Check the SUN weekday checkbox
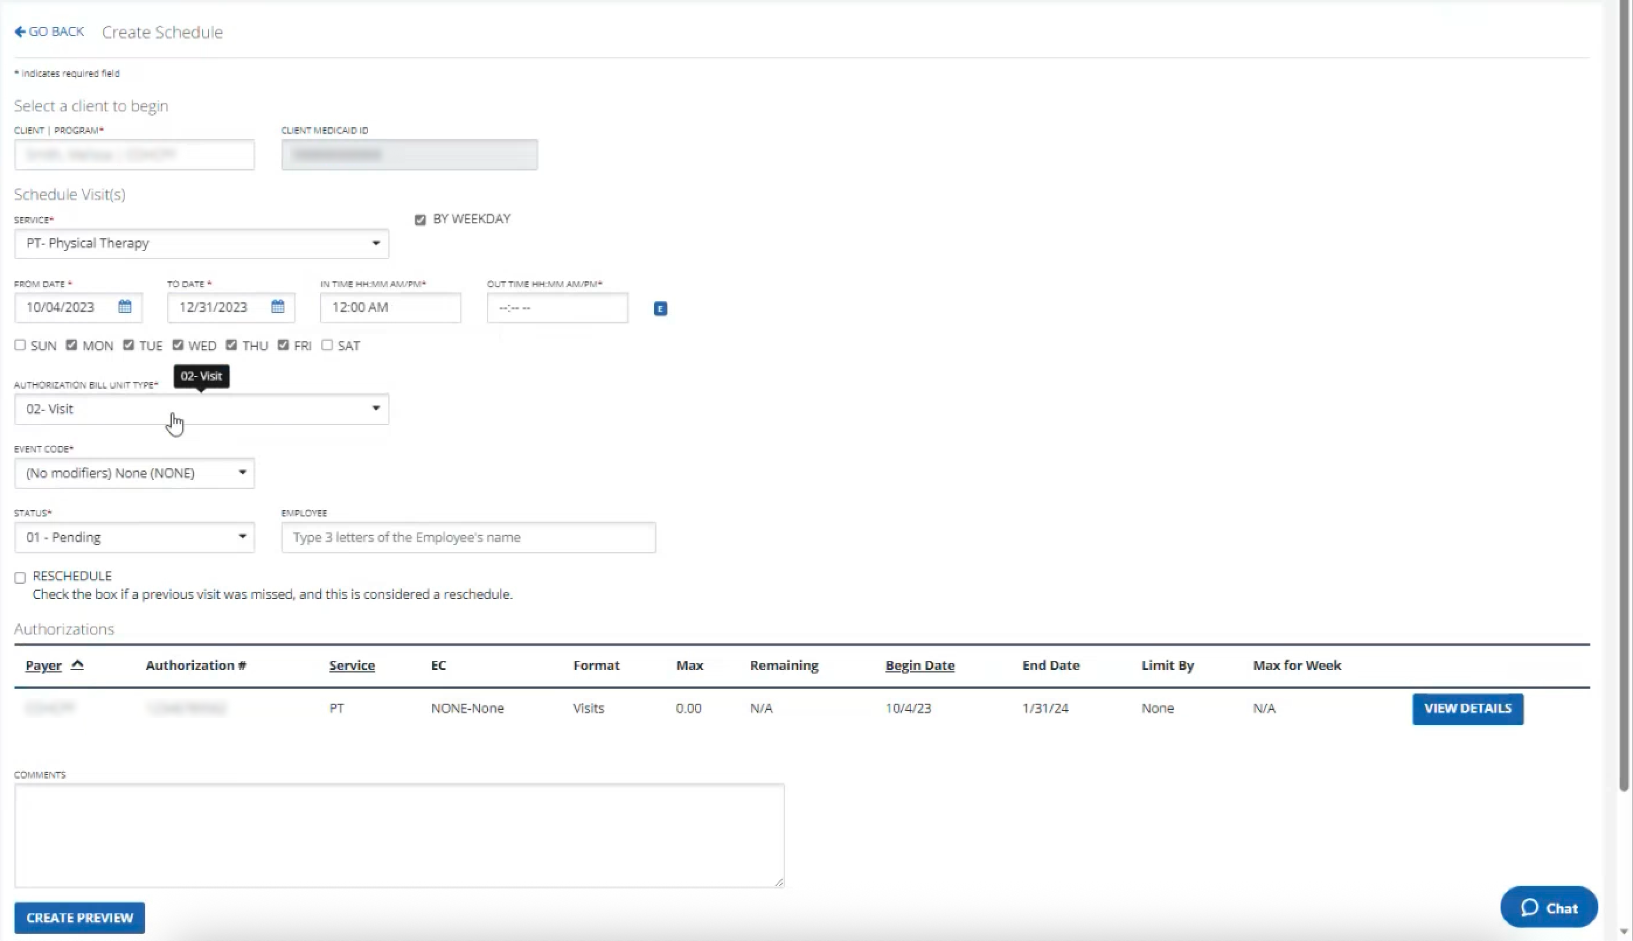 click(x=20, y=345)
